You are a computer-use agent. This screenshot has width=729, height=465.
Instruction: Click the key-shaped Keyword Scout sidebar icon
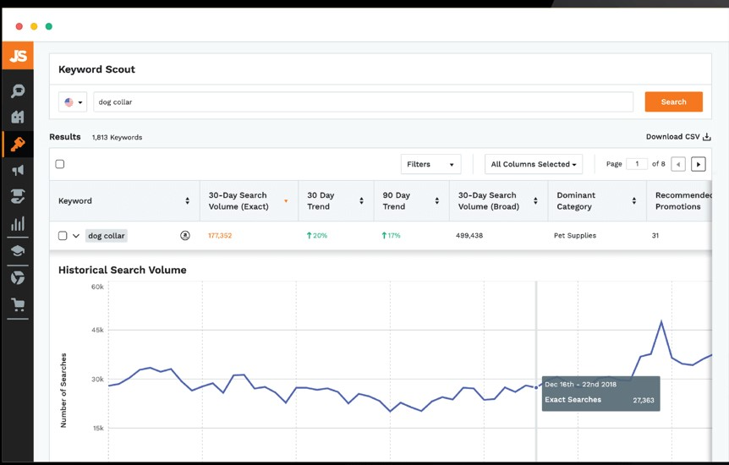pos(17,145)
